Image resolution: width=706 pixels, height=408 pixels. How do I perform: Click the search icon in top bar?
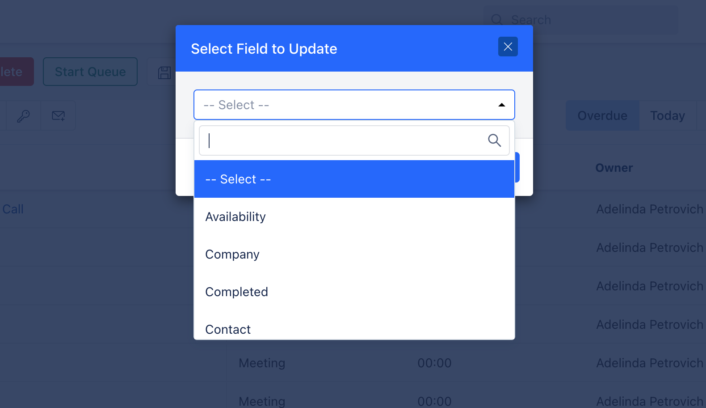point(497,20)
